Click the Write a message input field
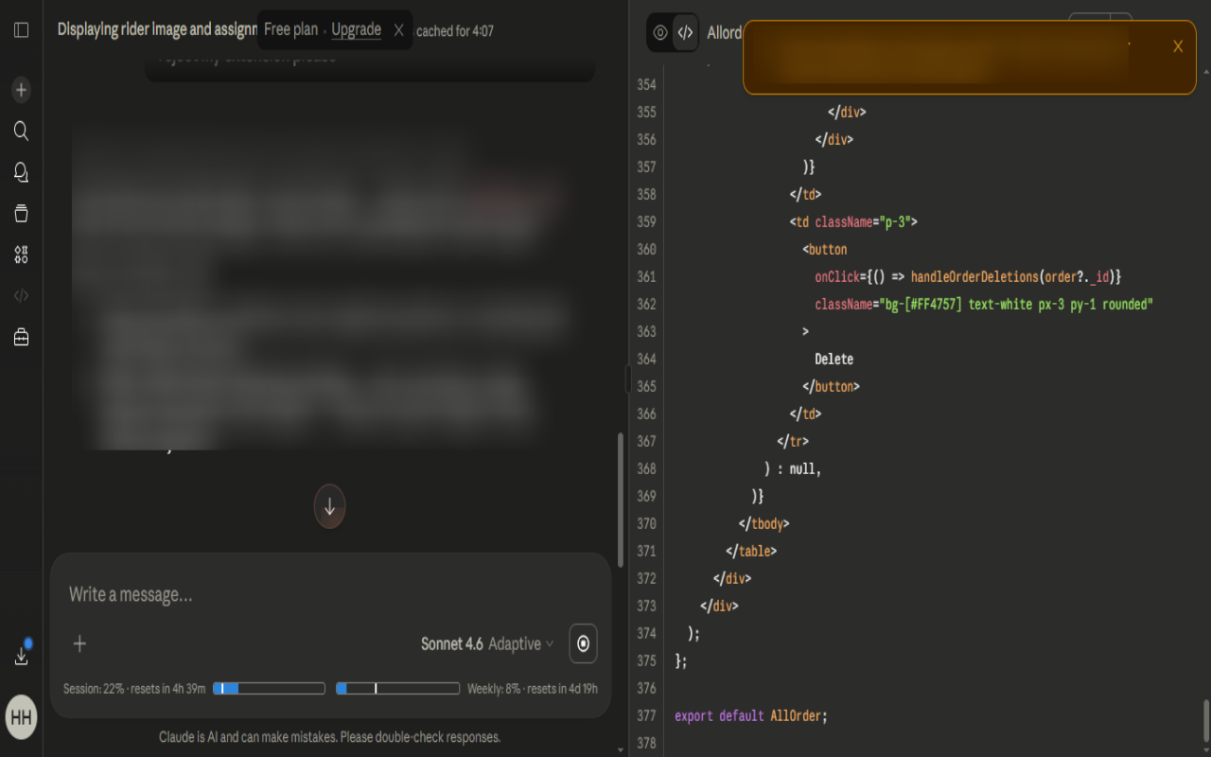This screenshot has width=1211, height=757. click(331, 594)
